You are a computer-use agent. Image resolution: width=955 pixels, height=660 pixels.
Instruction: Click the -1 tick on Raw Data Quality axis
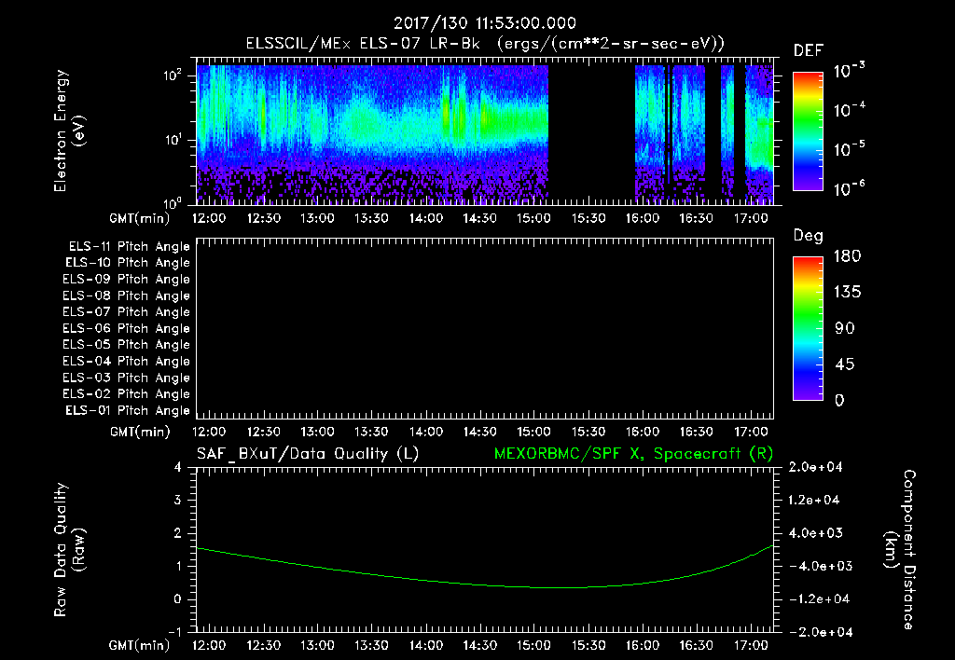(174, 632)
